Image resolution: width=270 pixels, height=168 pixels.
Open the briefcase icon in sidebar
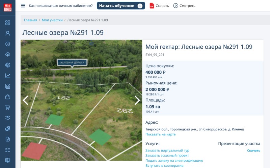tap(7, 97)
